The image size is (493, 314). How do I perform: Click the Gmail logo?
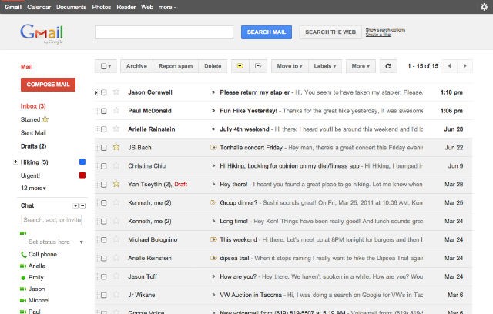(x=42, y=34)
